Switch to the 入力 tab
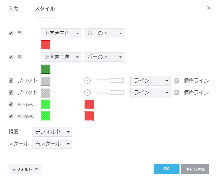Image resolution: width=218 pixels, height=182 pixels. coord(13,8)
